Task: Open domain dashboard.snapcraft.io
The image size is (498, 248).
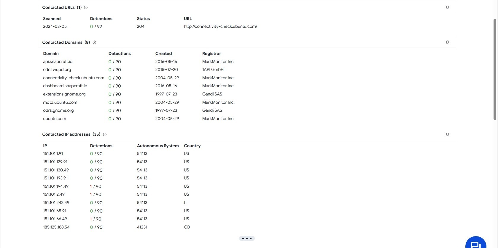Action: (65, 86)
